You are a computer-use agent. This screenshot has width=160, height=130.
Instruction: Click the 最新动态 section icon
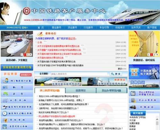click(40, 34)
